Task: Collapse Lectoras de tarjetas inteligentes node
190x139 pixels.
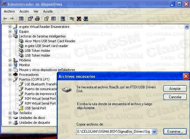Action: (10, 36)
